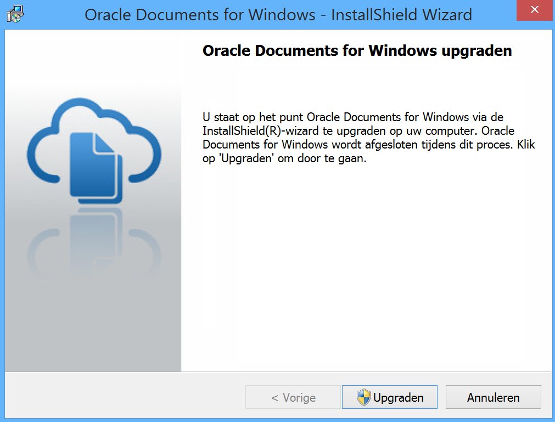Open the installer icon in title bar
Image resolution: width=555 pixels, height=422 pixels.
tap(15, 14)
